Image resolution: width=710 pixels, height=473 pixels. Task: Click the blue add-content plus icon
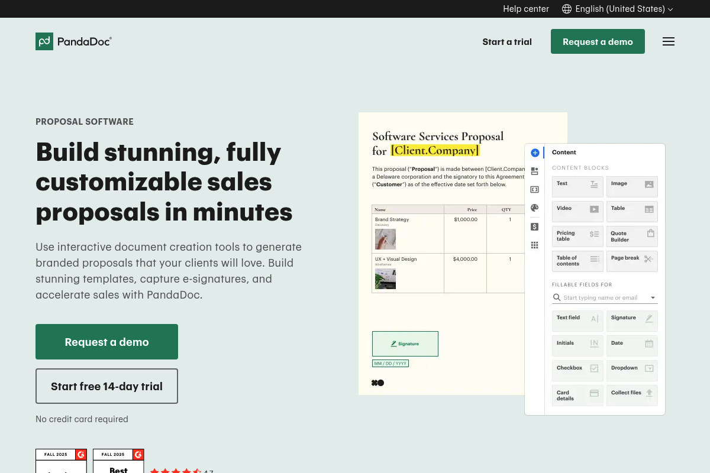pyautogui.click(x=535, y=153)
